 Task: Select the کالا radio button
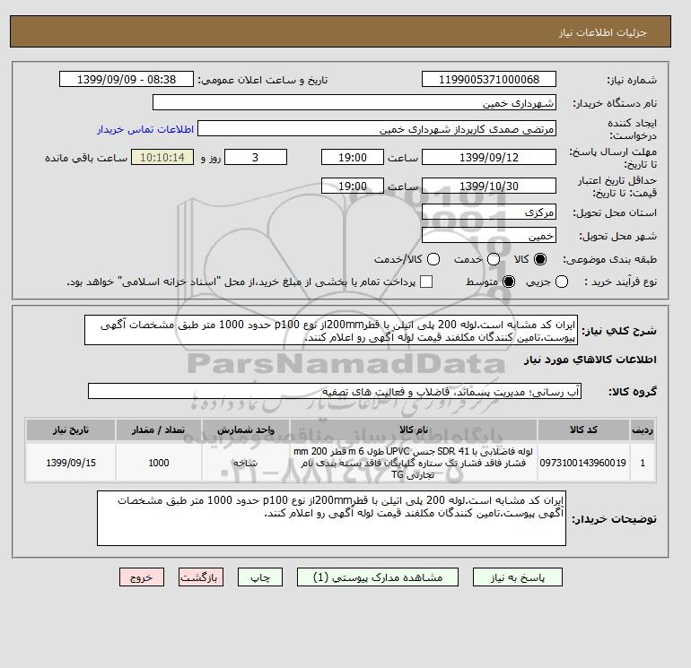[540, 259]
